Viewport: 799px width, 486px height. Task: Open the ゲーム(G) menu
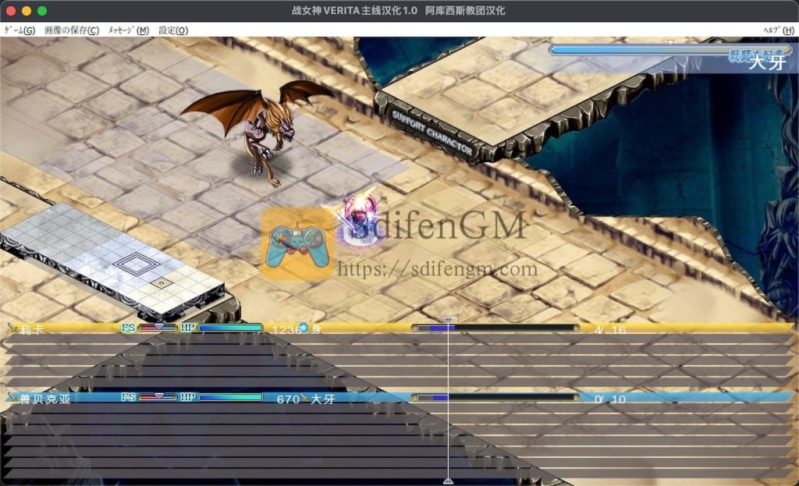point(20,30)
